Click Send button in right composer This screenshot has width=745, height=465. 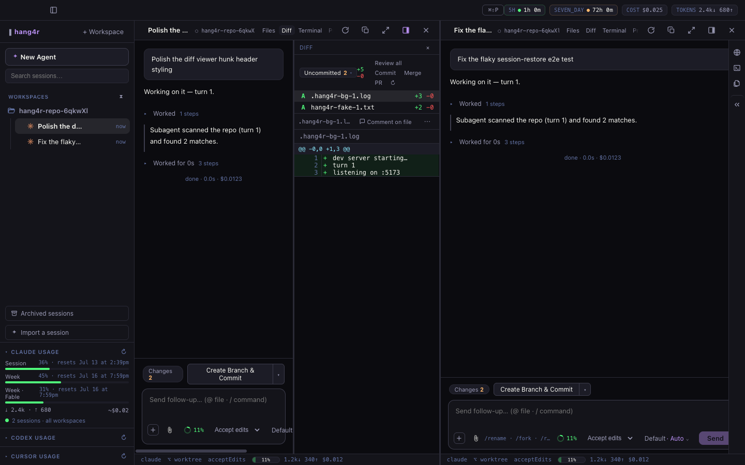pos(714,438)
